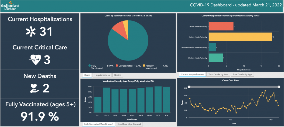This screenshot has width=284, height=127.
Task: Click the 5-11 age group bar
Action: pyautogui.click(x=98, y=105)
